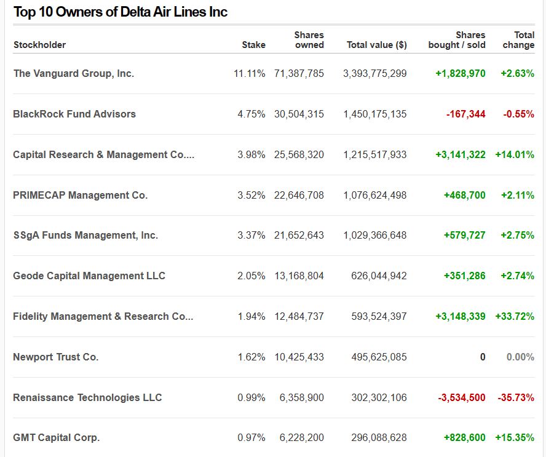Select PRIMECAP's total value 1,076,624,498
Screen dimensions: 546x457
(375, 195)
